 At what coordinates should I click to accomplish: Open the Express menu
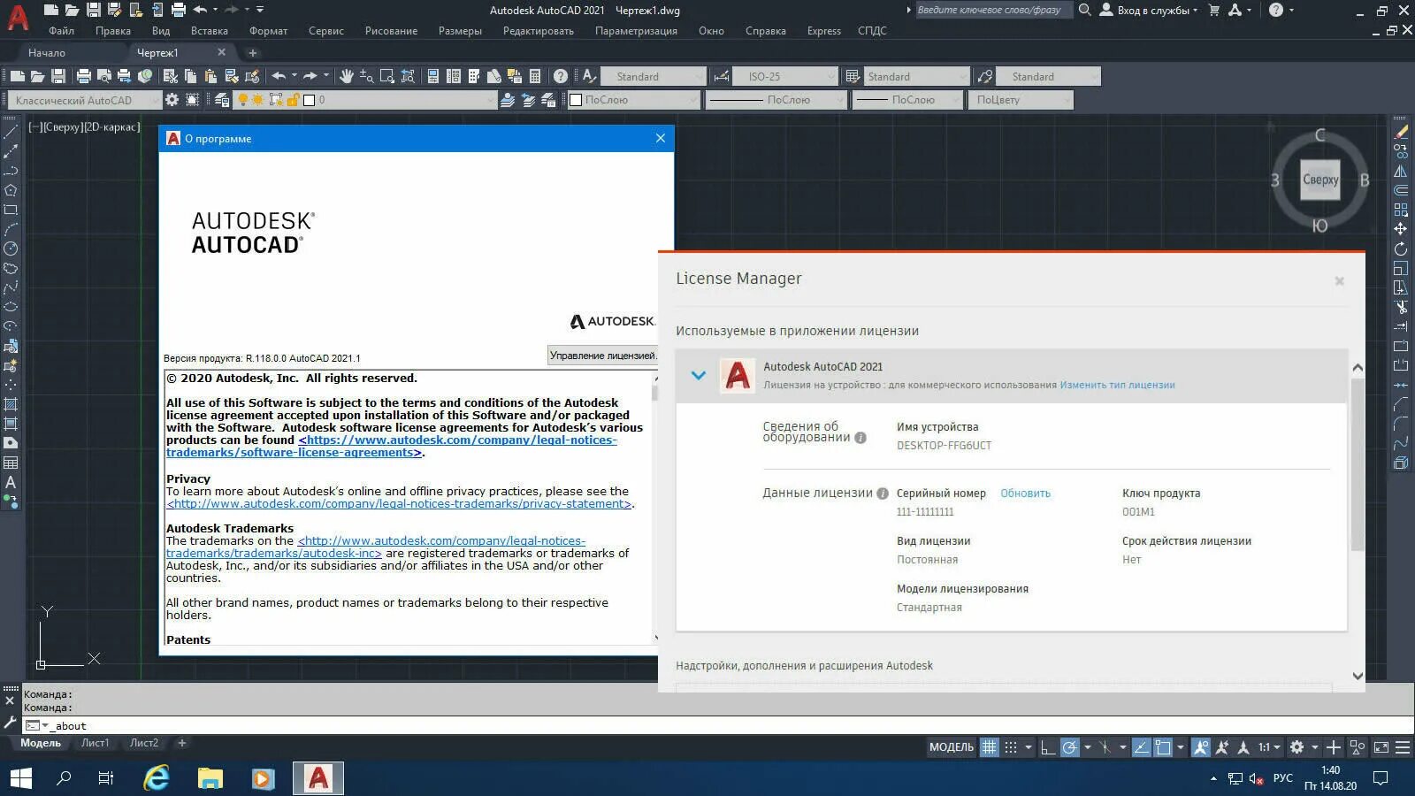point(823,31)
